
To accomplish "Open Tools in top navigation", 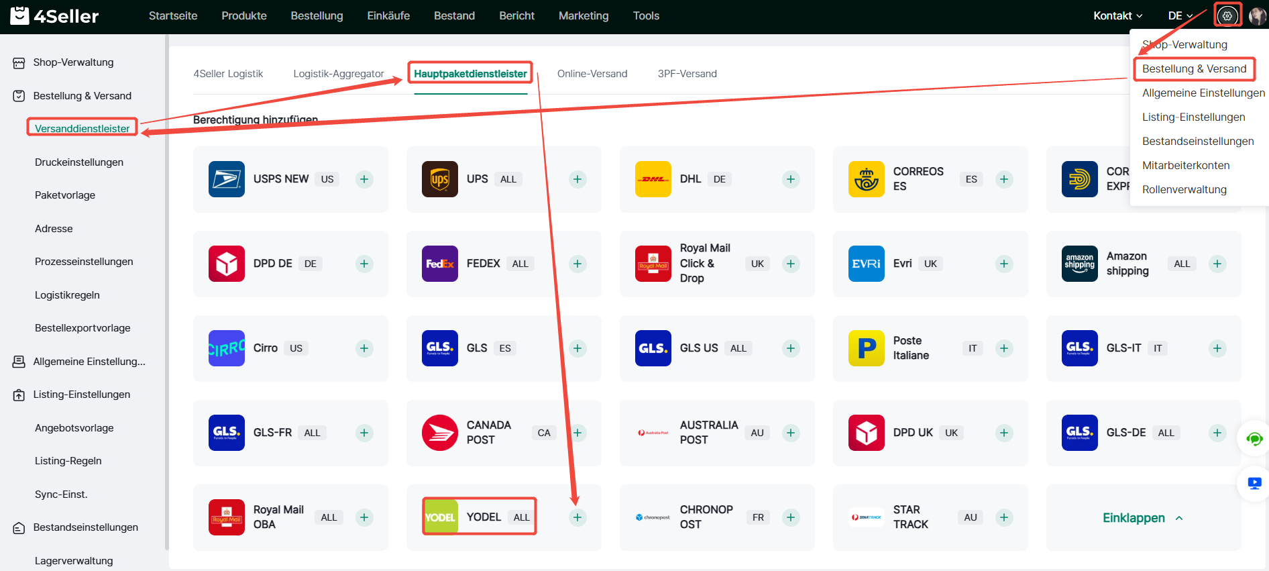I will click(646, 15).
